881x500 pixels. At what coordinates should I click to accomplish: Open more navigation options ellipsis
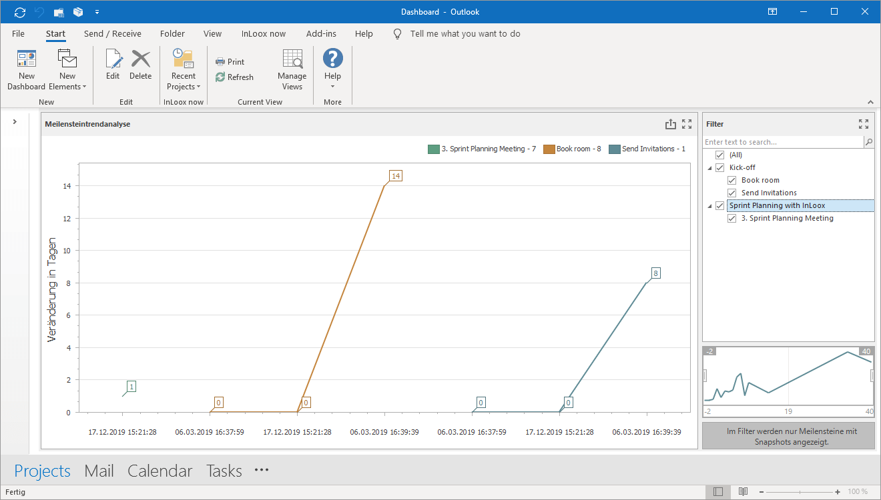[x=262, y=470]
